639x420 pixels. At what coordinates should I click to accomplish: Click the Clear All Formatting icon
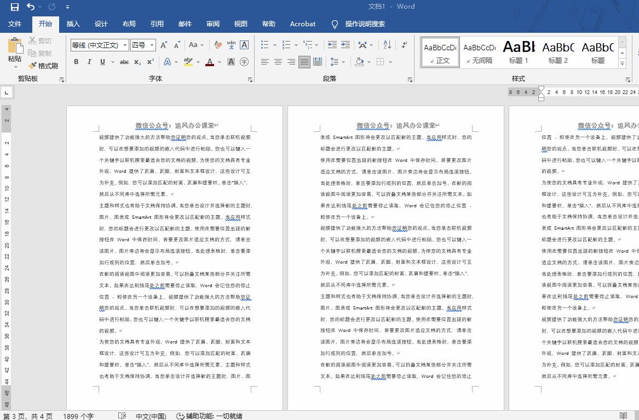click(217, 44)
